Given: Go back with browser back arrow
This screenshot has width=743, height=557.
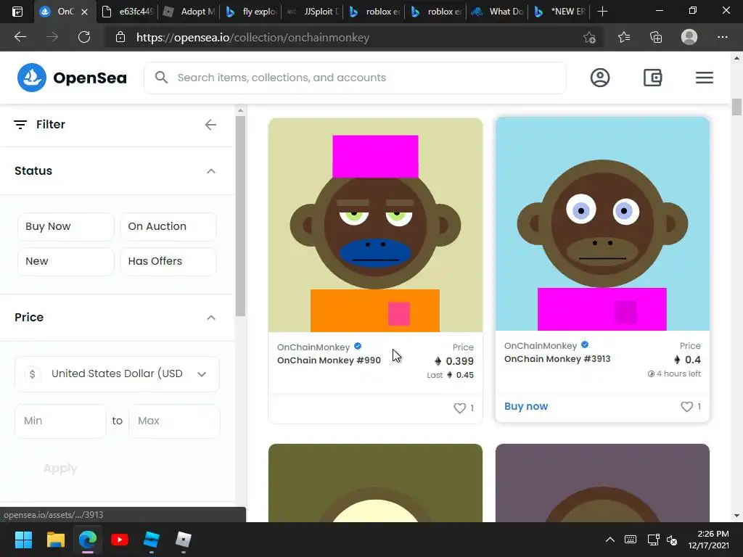Looking at the screenshot, I should tap(20, 37).
